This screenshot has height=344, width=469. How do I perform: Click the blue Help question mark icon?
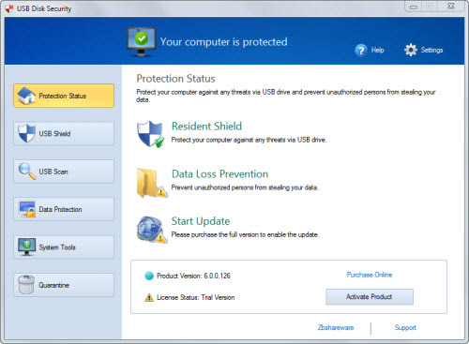pos(361,50)
